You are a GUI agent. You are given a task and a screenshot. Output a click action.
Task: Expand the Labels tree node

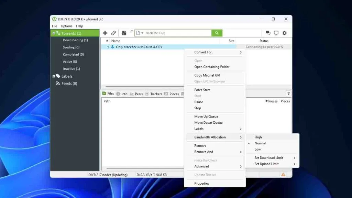[54, 76]
